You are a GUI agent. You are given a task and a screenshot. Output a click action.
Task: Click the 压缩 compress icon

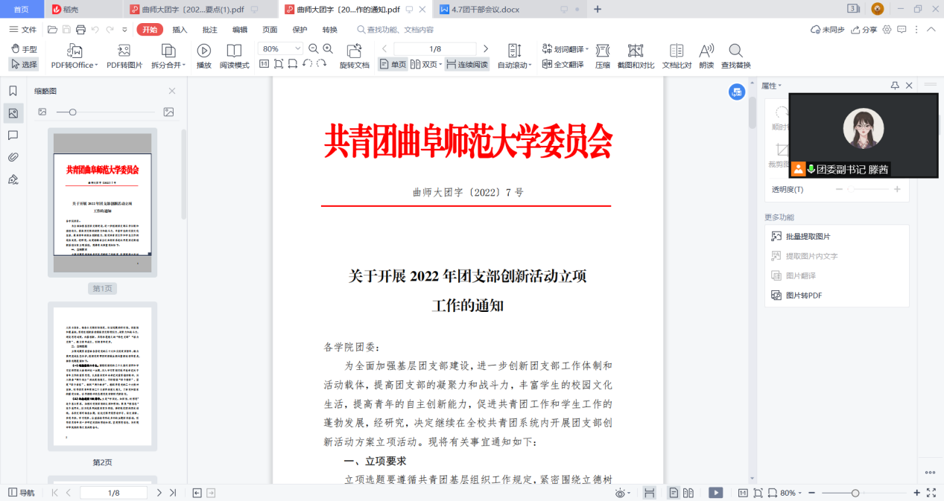[x=603, y=51]
